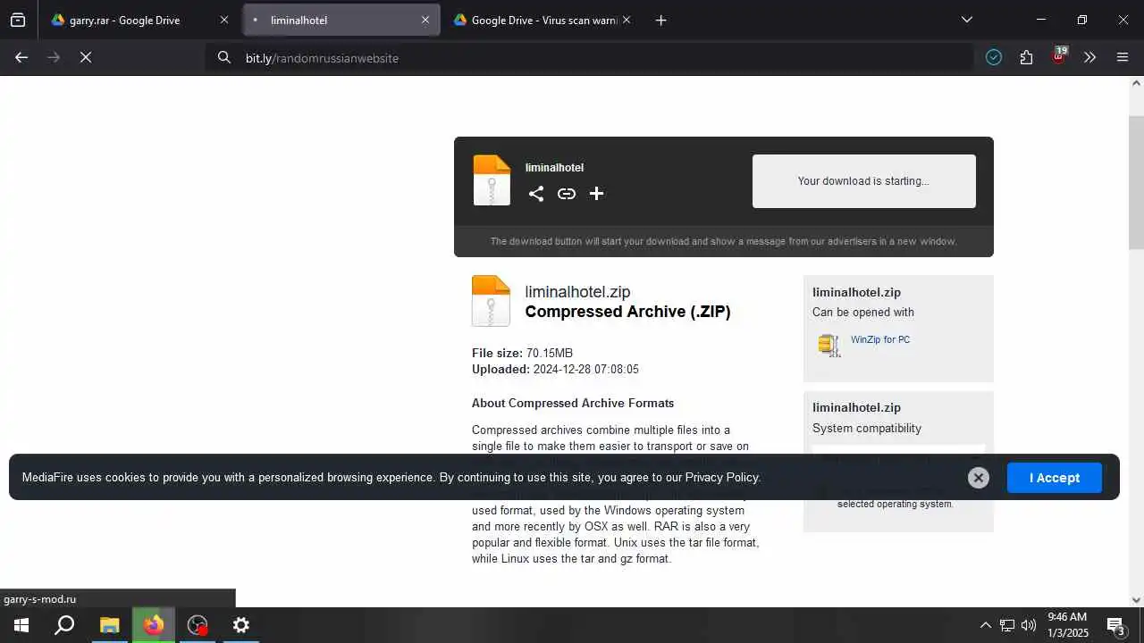Click the scrollbar down arrow
Image resolution: width=1144 pixels, height=643 pixels.
[1136, 600]
